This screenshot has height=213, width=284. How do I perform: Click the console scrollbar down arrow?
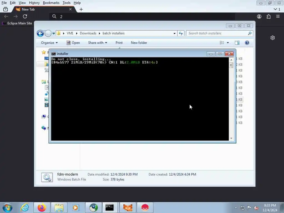[231, 139]
